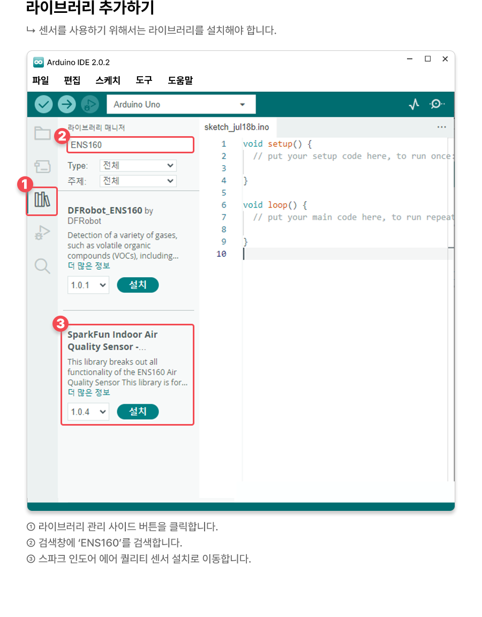
Task: Select DFRobot_ENS160 version 1.0.1 dropdown
Action: [x=88, y=285]
